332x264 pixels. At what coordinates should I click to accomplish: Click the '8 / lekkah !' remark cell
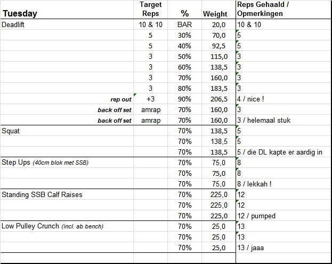point(256,184)
